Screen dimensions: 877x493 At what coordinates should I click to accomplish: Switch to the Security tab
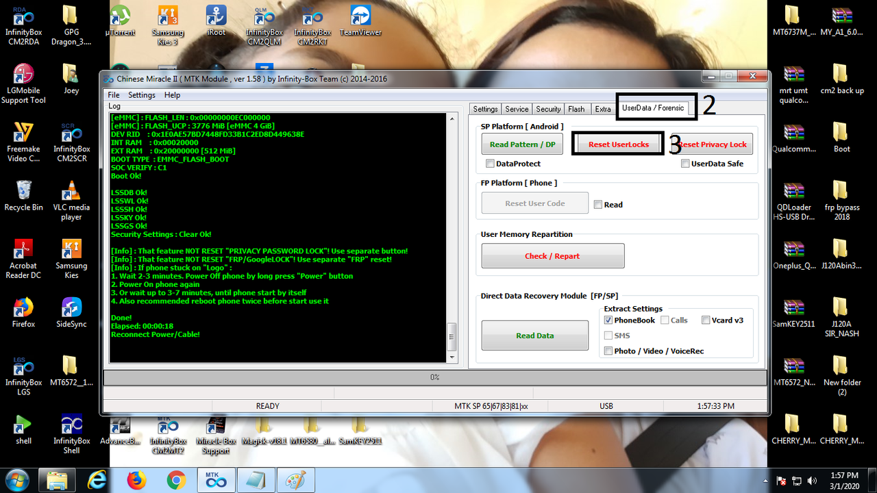pyautogui.click(x=548, y=109)
